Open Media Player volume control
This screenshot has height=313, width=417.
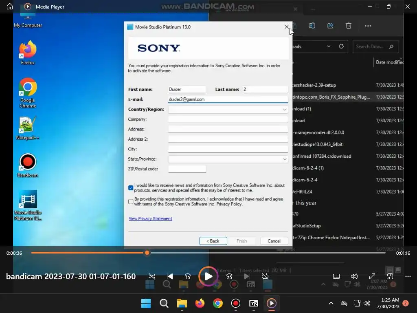tap(354, 276)
